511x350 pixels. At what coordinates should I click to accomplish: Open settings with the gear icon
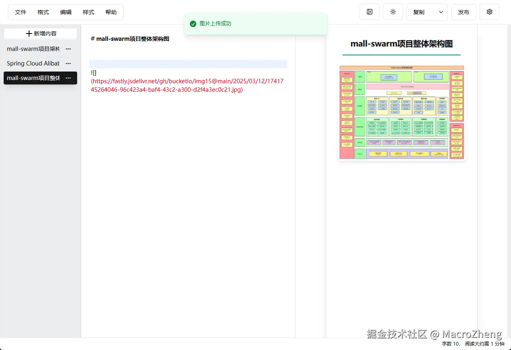pos(490,12)
